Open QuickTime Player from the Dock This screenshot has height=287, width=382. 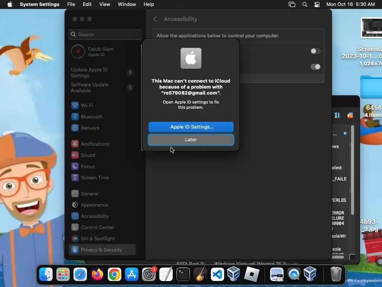[x=294, y=274]
